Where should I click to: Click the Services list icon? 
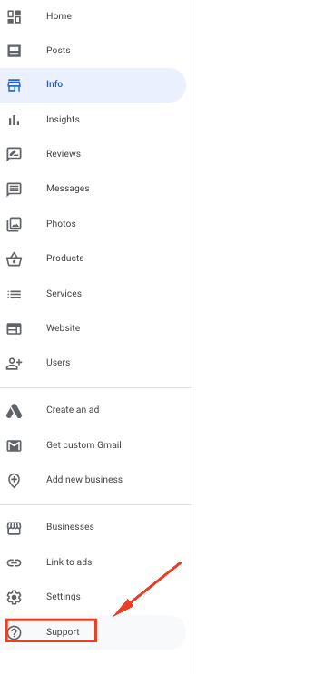14,294
